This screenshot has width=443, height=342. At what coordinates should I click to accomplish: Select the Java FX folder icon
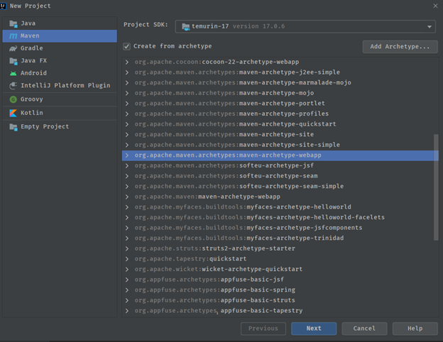click(x=13, y=61)
